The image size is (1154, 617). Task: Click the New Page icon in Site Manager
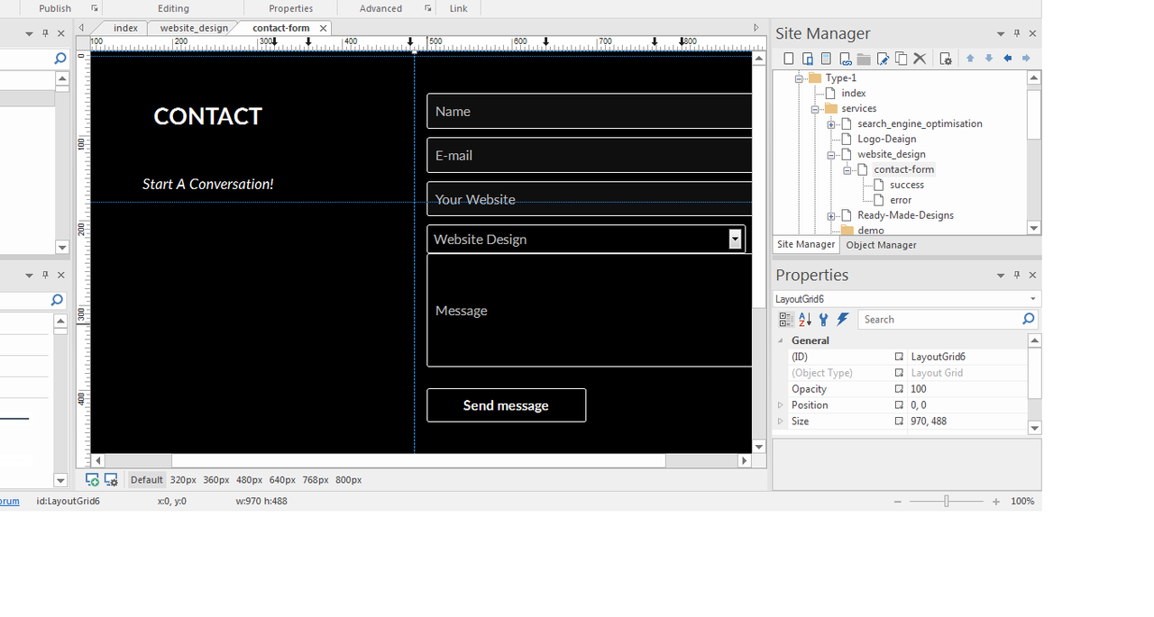click(789, 59)
